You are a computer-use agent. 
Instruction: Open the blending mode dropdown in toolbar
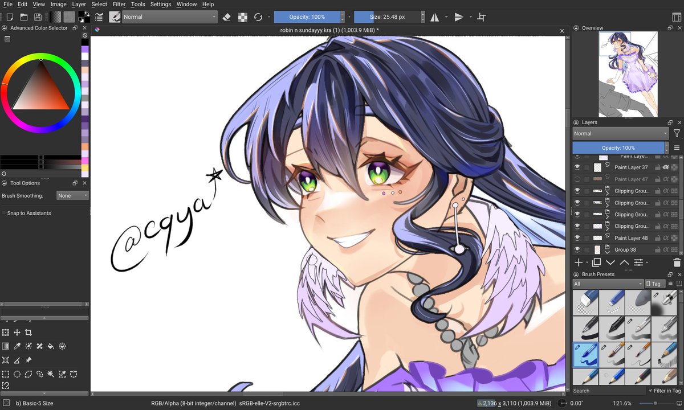(170, 17)
